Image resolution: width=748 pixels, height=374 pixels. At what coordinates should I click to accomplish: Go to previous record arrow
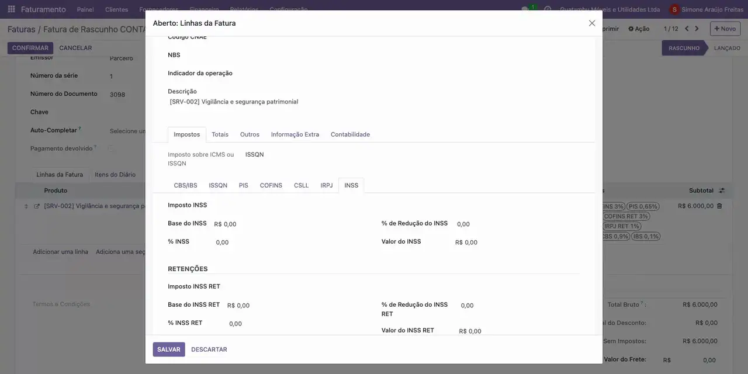click(x=687, y=29)
